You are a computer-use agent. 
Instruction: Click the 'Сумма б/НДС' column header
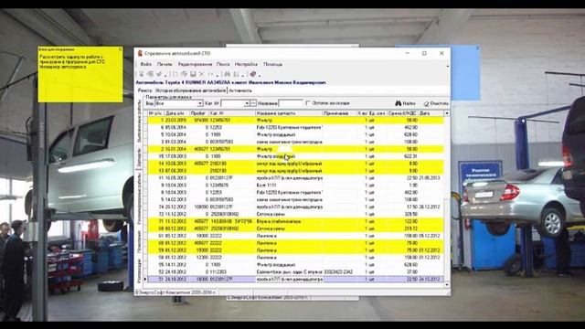pyautogui.click(x=402, y=113)
